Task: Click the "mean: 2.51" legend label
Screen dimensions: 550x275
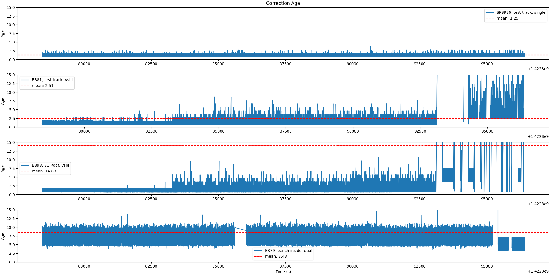Action: 43,86
